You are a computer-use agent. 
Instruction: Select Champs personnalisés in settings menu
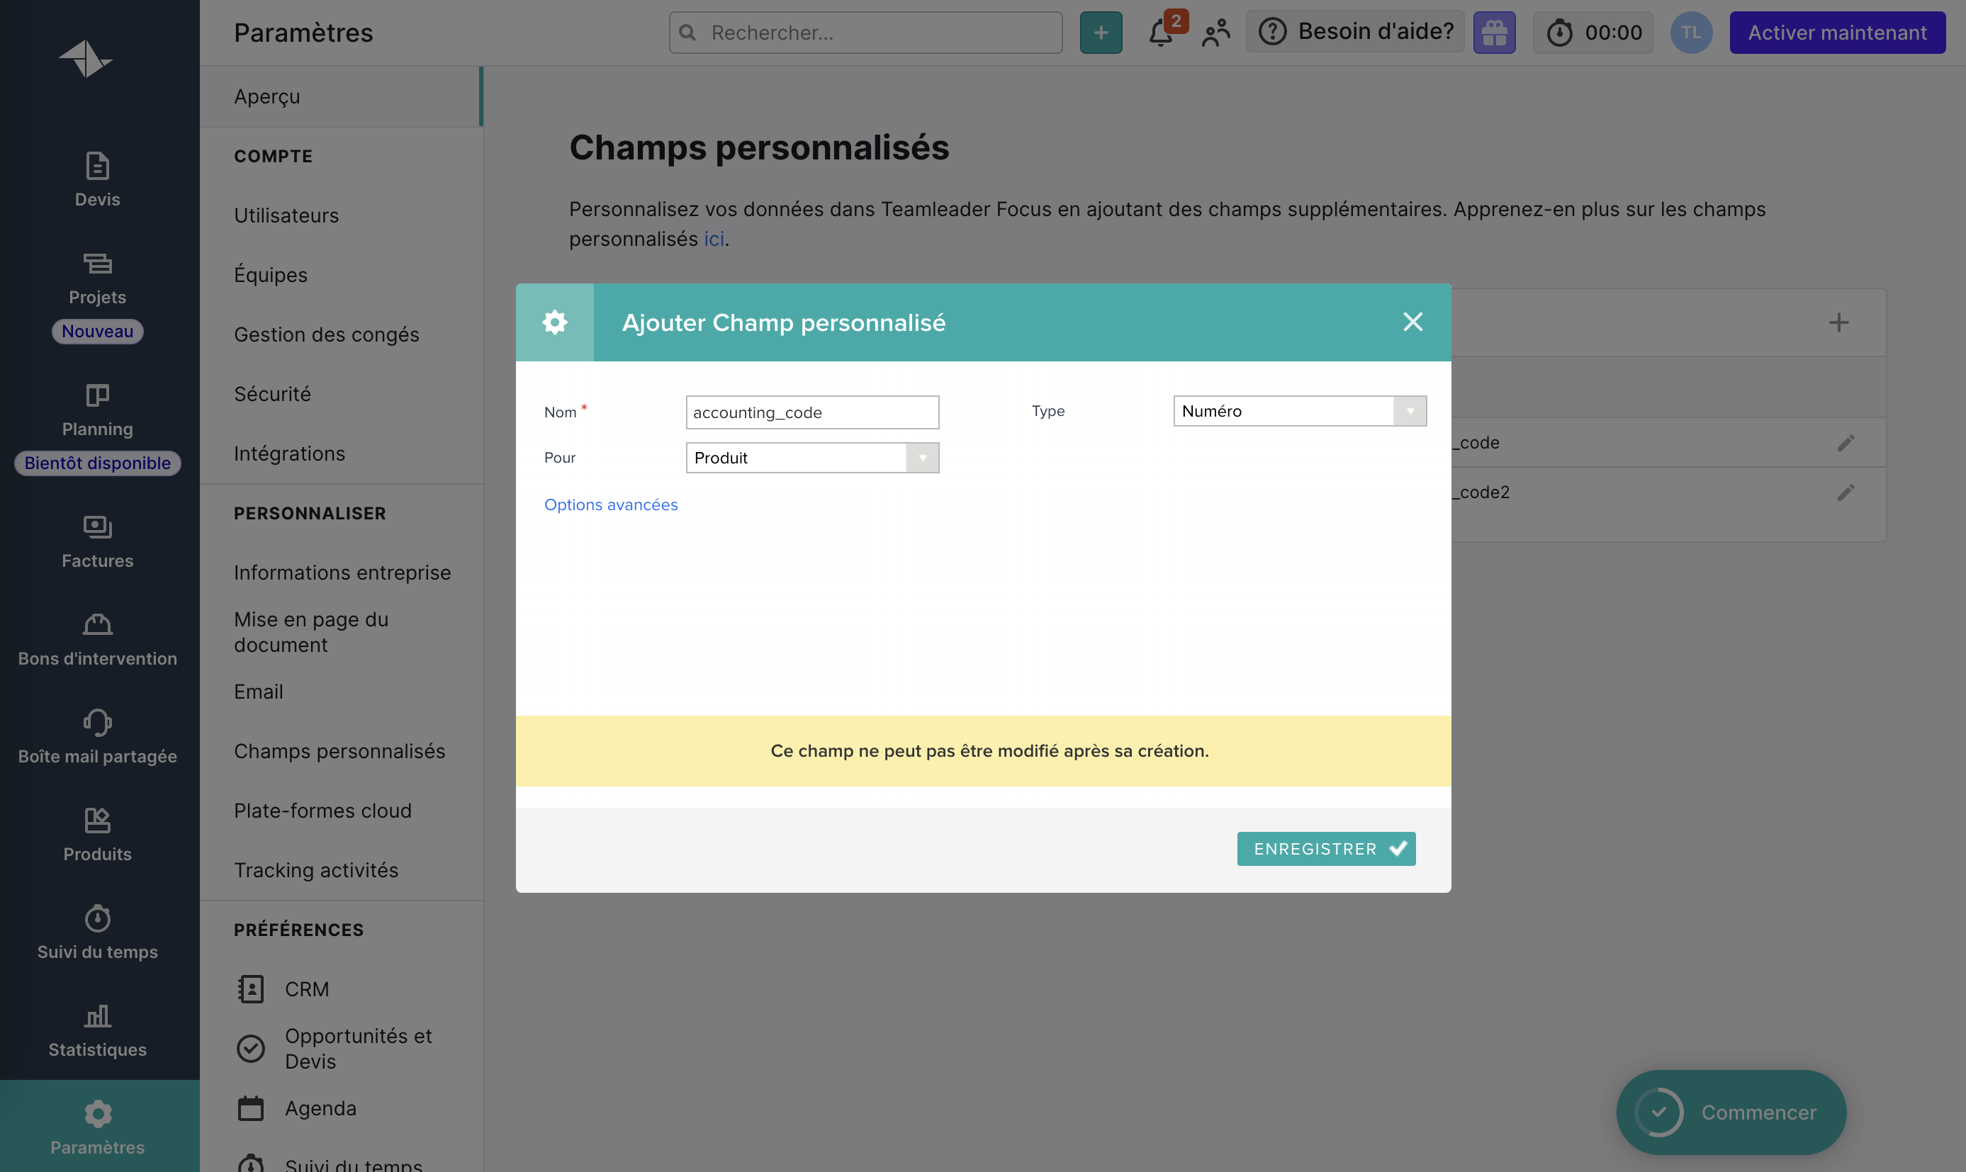pos(339,751)
